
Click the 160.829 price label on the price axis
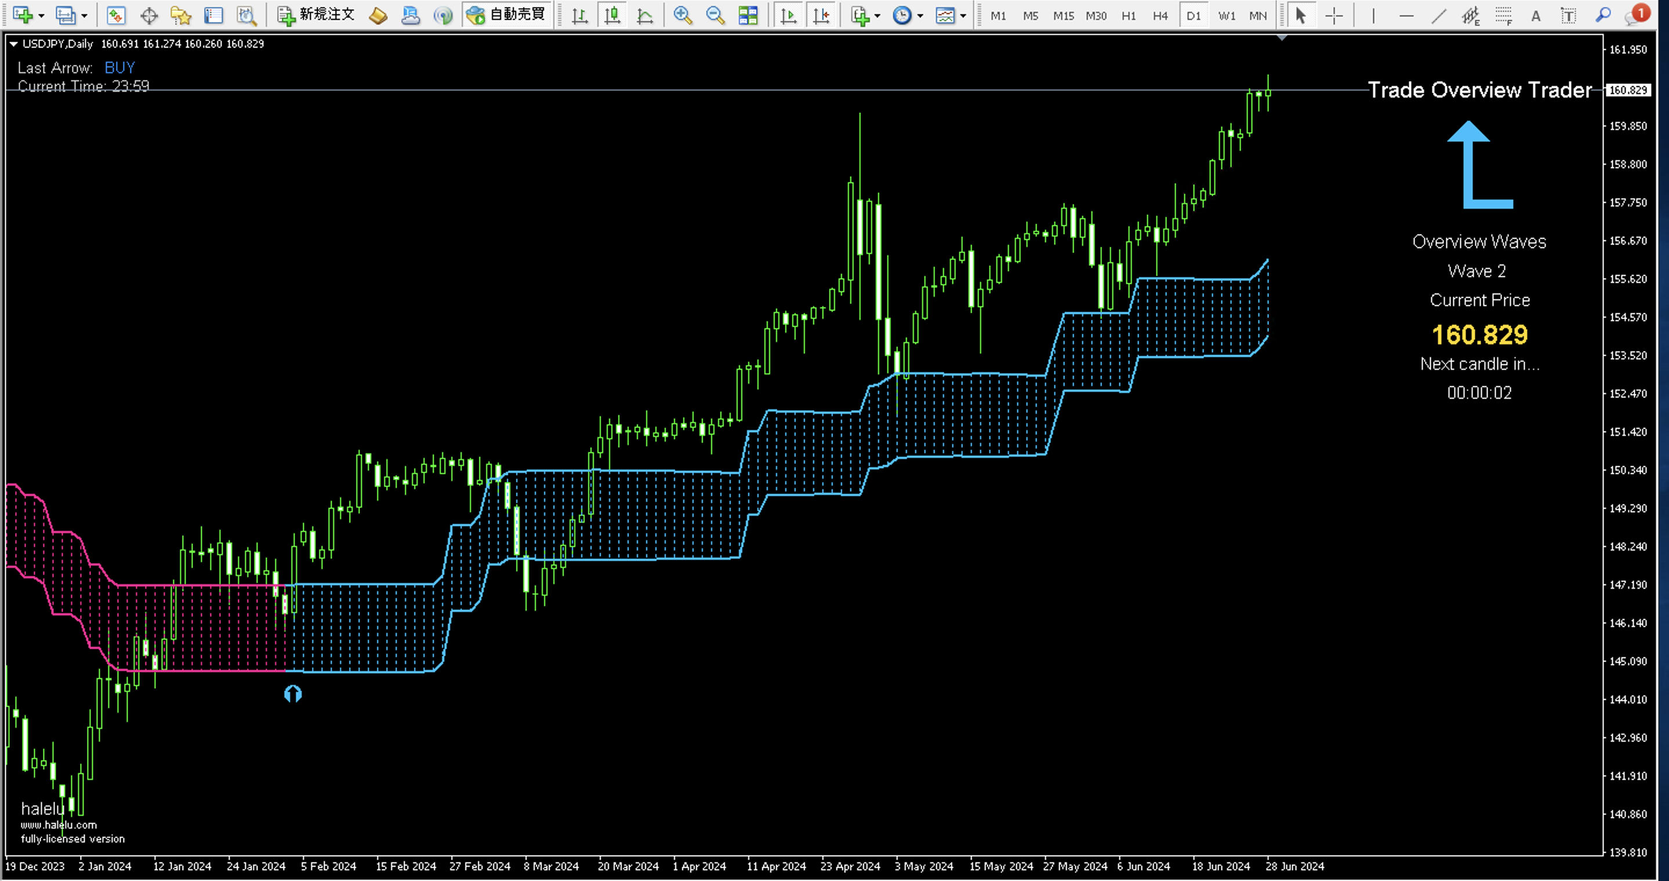pos(1628,90)
